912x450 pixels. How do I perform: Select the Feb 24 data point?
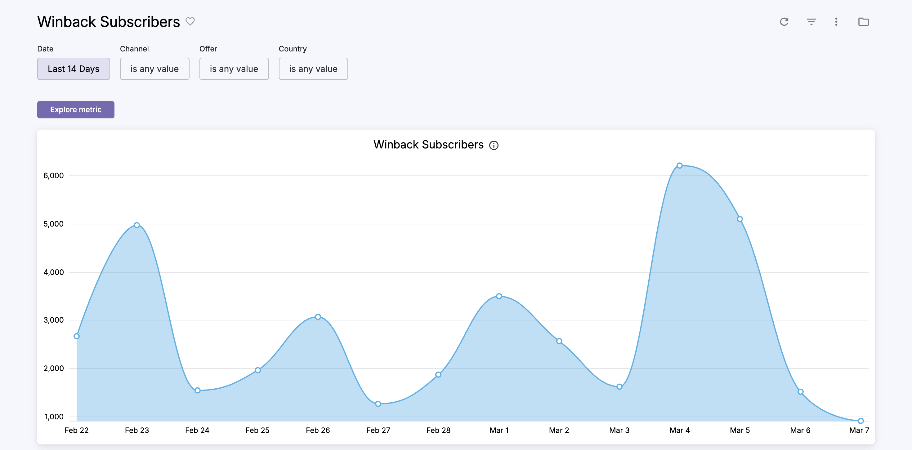click(198, 390)
